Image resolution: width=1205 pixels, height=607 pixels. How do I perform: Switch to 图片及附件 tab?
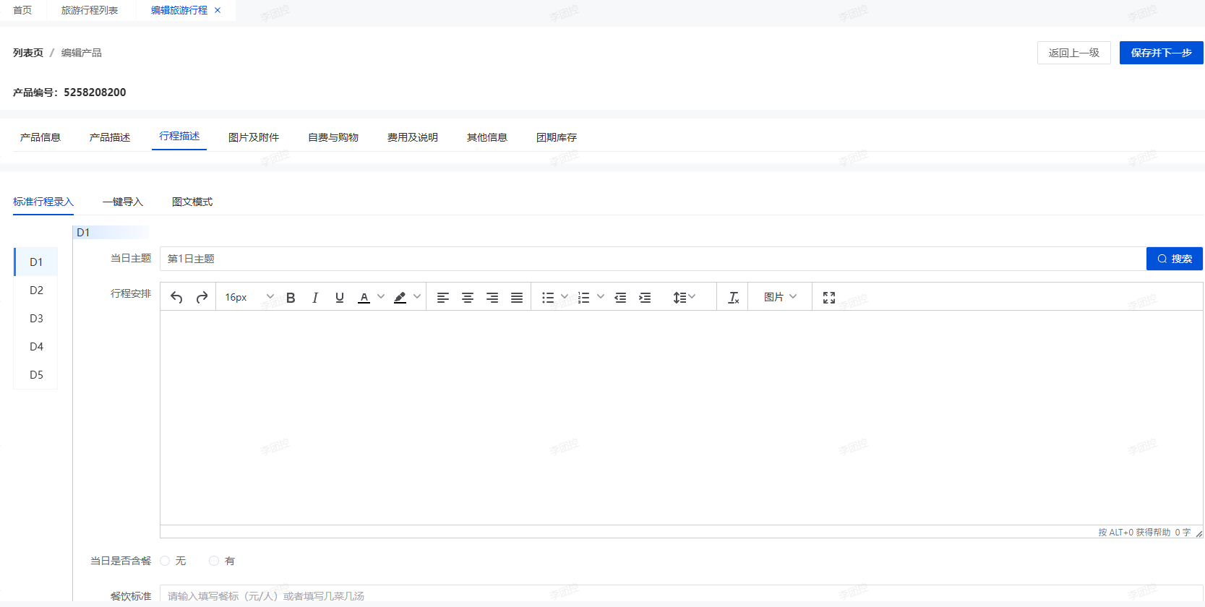[x=253, y=137]
